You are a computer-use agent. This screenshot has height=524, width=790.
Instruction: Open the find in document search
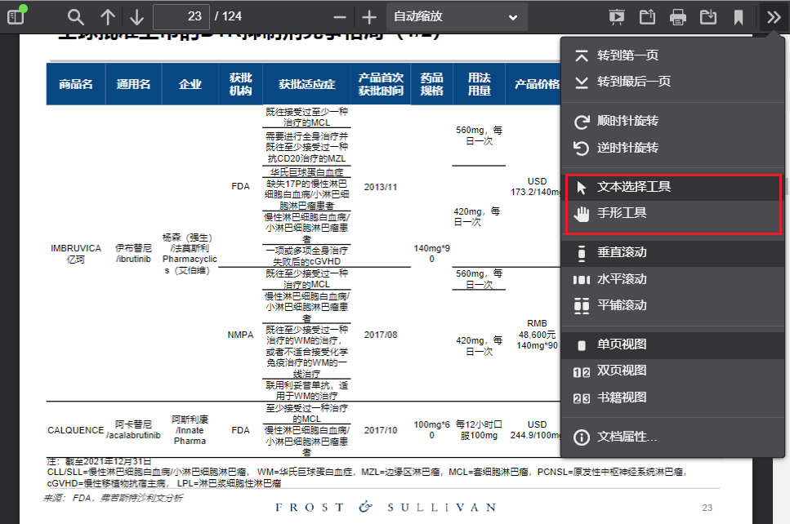click(76, 16)
